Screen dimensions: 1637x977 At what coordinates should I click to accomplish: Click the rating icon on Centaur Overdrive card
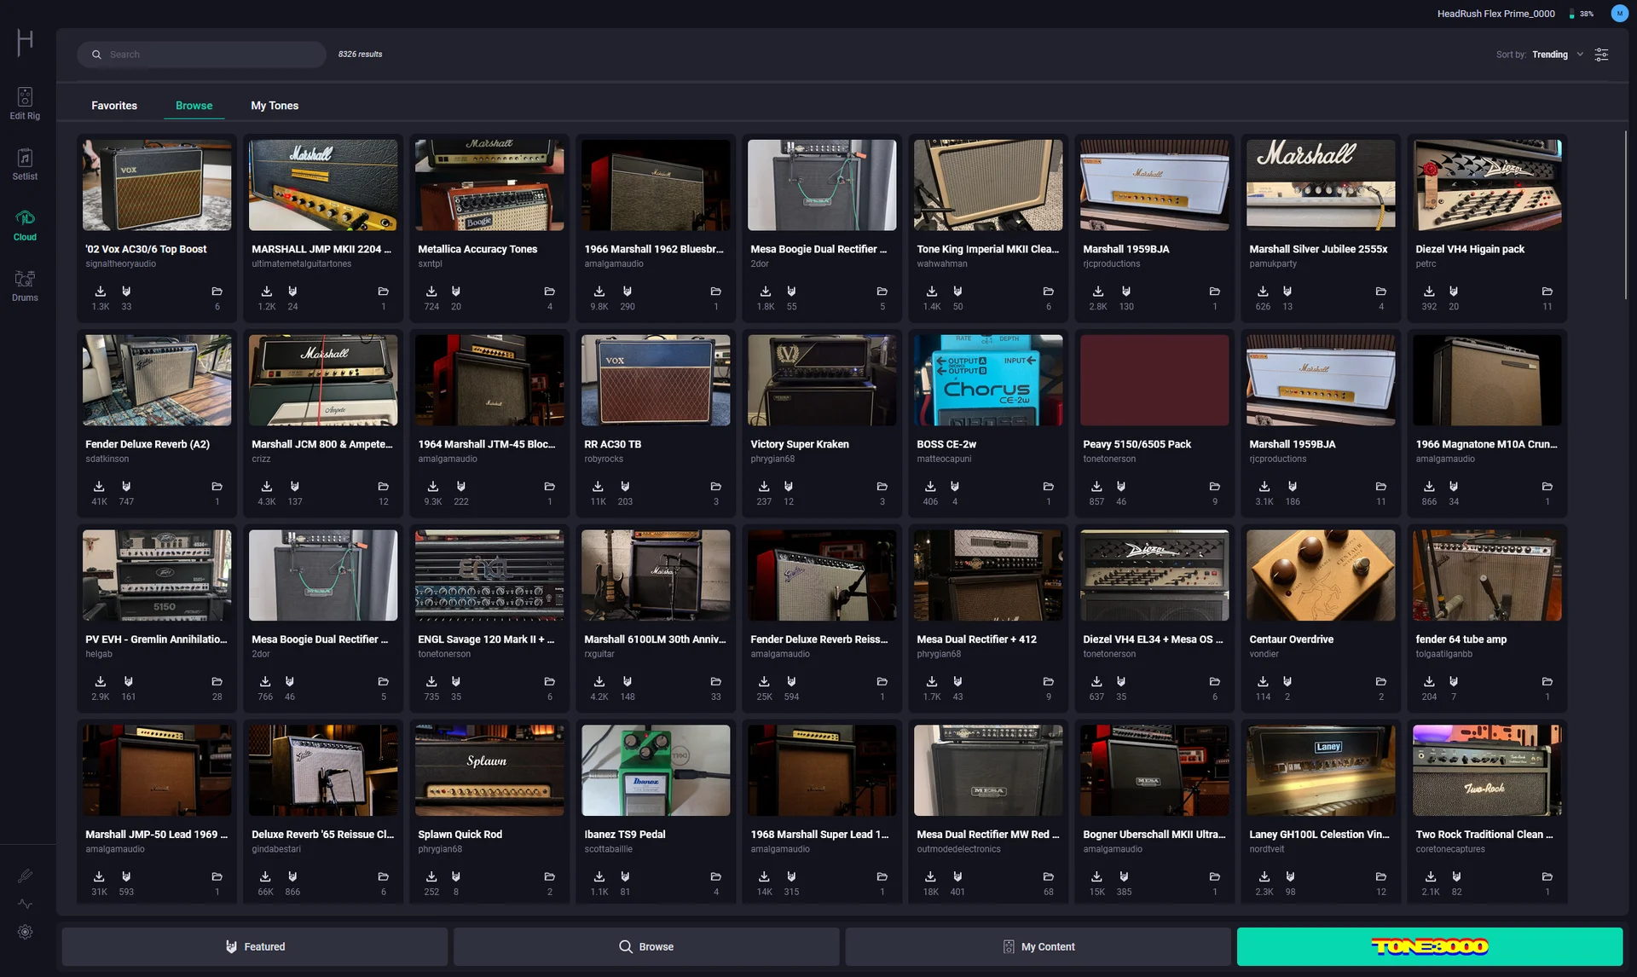1287,682
